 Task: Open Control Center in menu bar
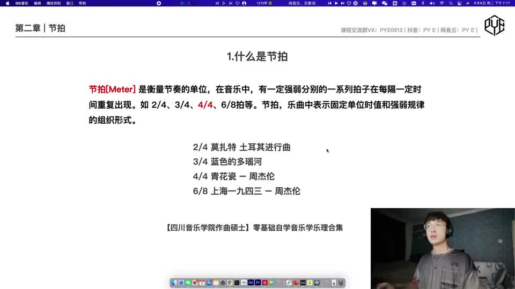point(460,3)
